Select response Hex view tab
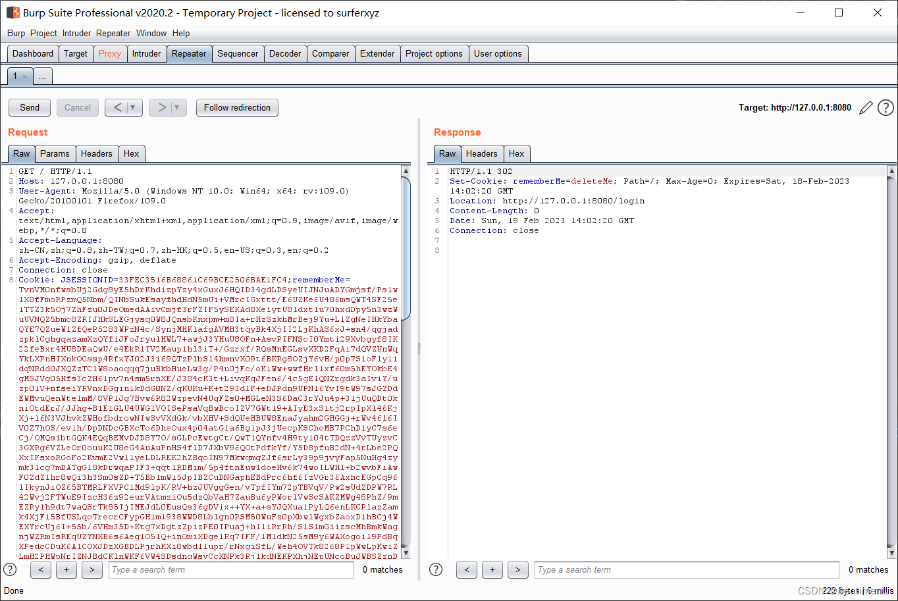 (x=517, y=153)
